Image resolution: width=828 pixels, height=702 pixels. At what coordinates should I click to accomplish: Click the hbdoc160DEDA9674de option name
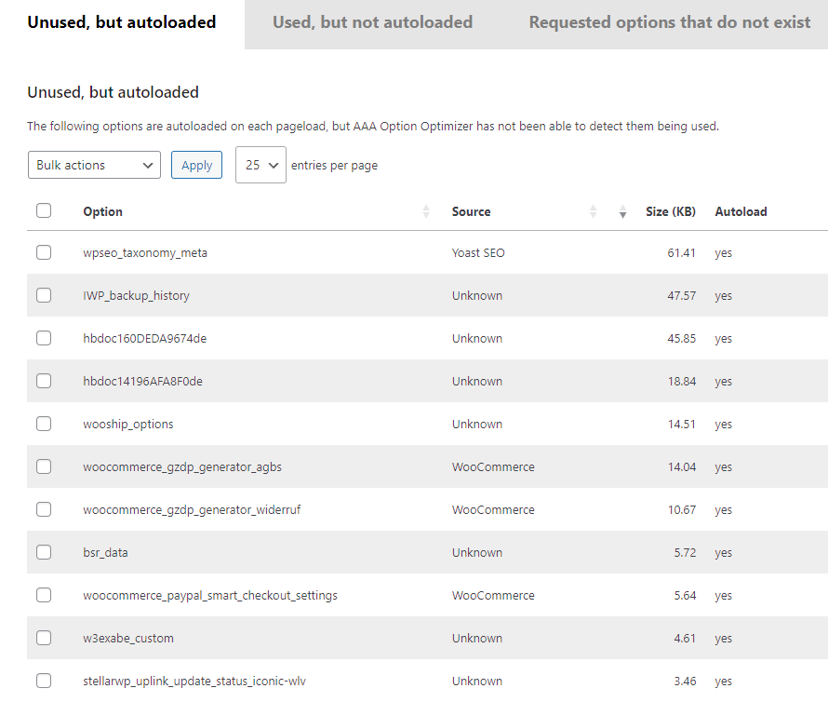point(144,338)
